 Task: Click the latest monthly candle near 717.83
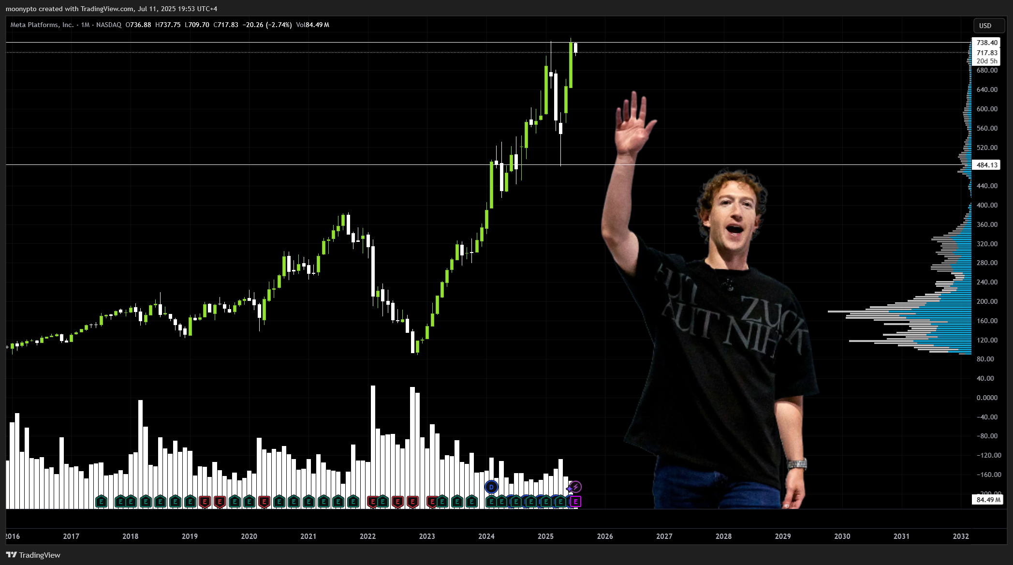575,48
